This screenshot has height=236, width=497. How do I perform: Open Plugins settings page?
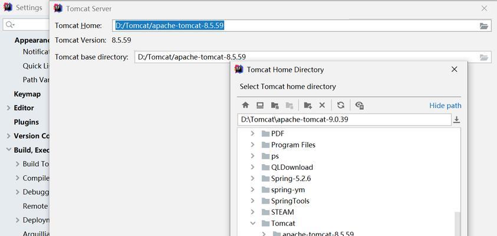[x=27, y=122]
